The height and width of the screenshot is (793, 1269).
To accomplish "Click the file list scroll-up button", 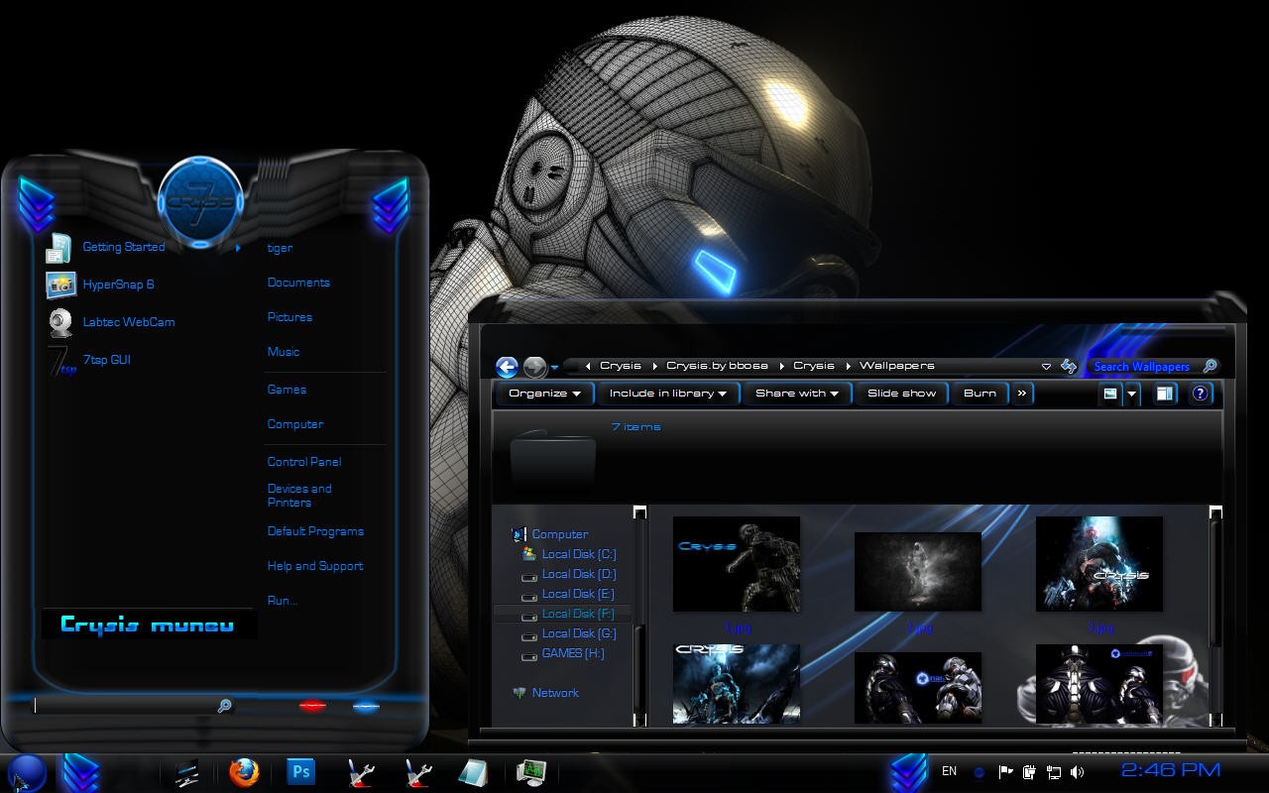I will (x=1215, y=512).
